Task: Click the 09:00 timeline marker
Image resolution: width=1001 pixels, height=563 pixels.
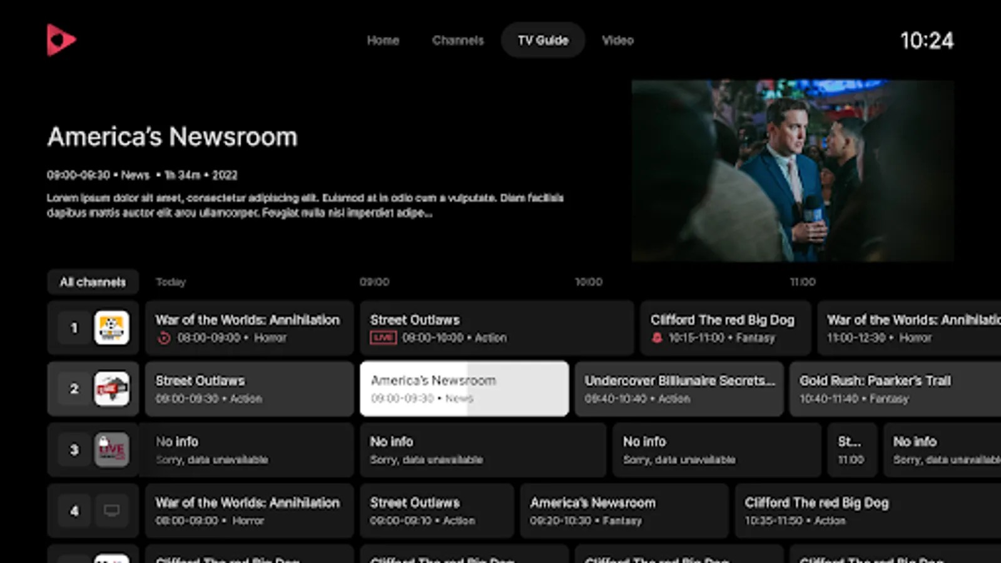Action: [x=374, y=282]
